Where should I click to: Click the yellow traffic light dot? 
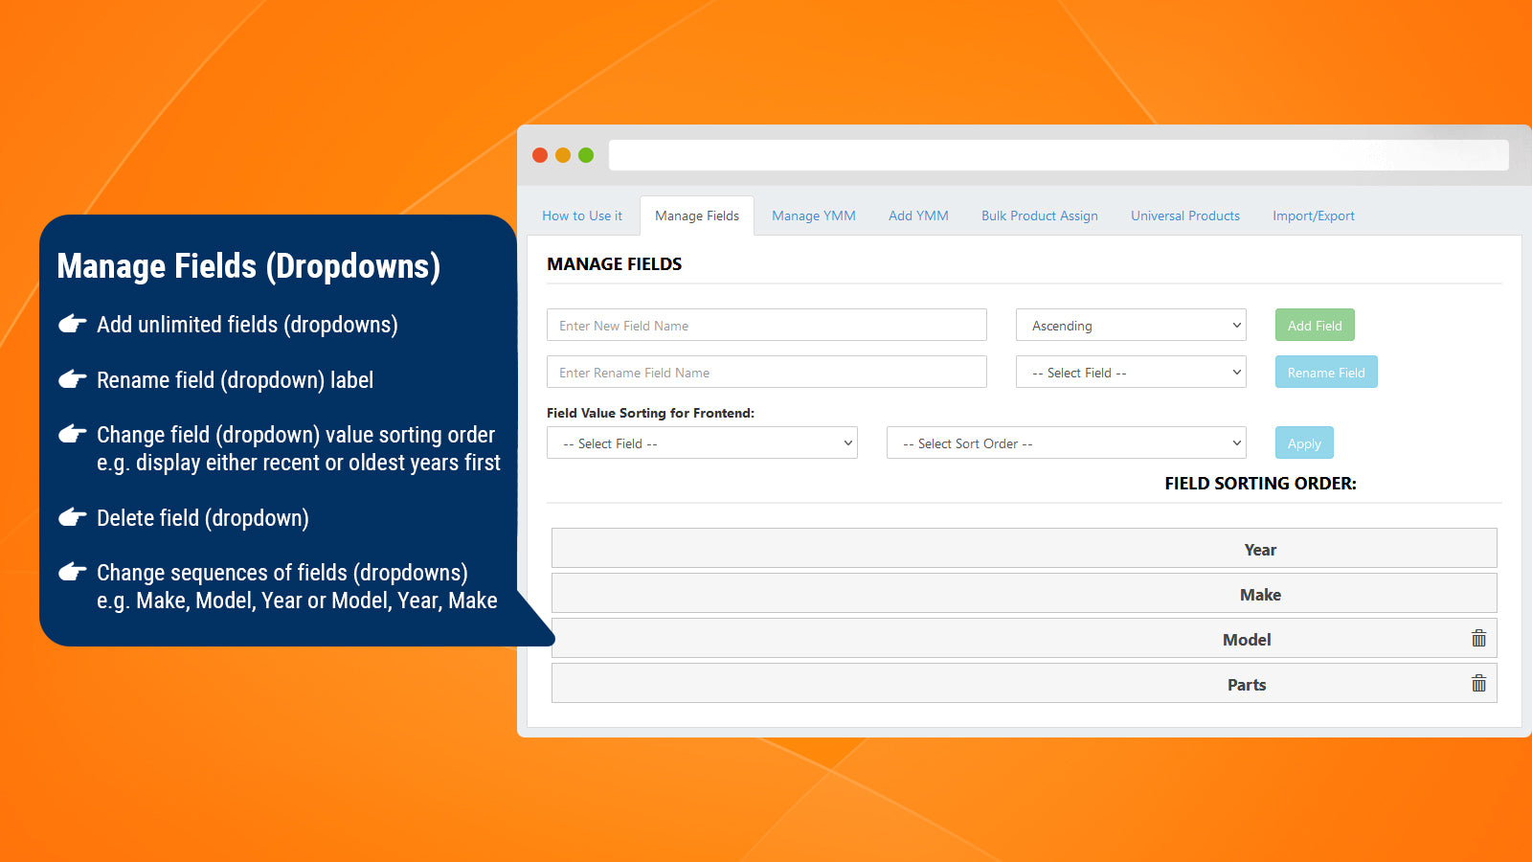click(x=562, y=154)
